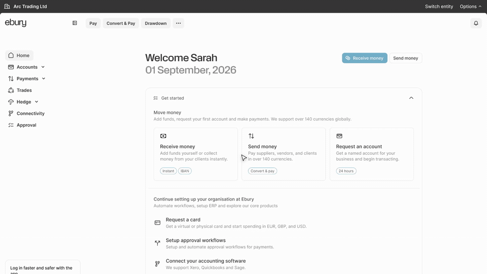Click the Trades icon in the sidebar
Screen dimensions: 487x274
tap(11, 91)
